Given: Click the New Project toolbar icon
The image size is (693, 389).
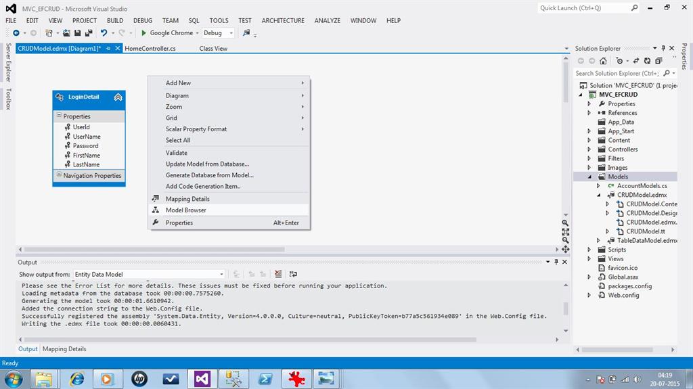Looking at the screenshot, I should coord(49,33).
